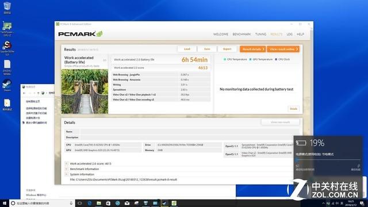Open the HELP tab in PCMark
The height and width of the screenshot is (207, 368).
click(300, 34)
